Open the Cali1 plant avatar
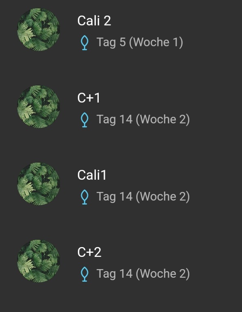Viewport: 242px width, 312px height. (39, 184)
